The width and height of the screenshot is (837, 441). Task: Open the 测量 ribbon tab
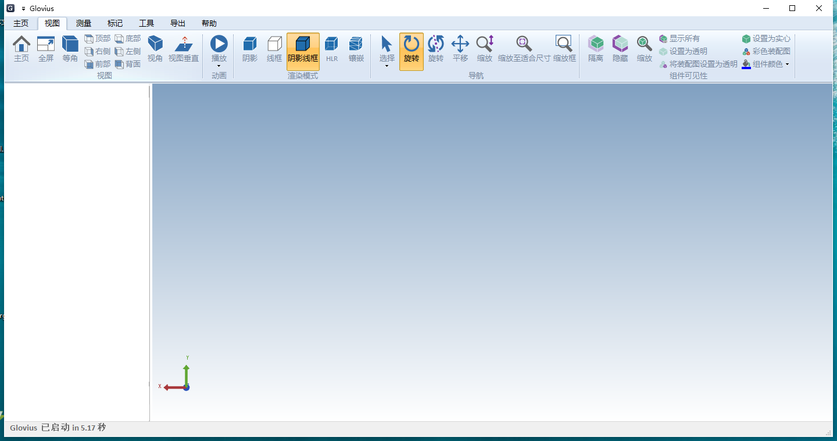[x=84, y=23]
